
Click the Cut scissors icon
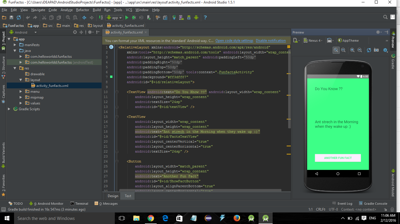(x=44, y=18)
